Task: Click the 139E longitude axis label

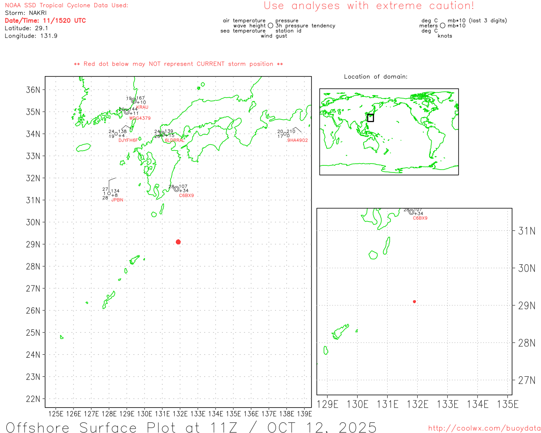Action: point(304,414)
